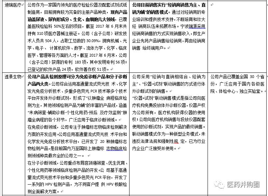The width and height of the screenshot is (268, 196).
Task: Select the 透景生物 company name cell
Action: 13,76
